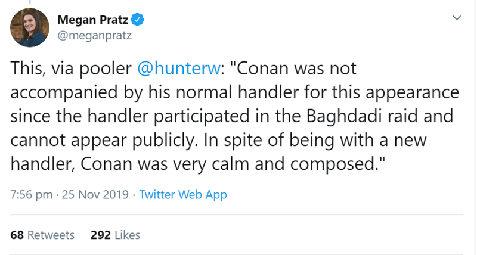Click the number 292 like count
This screenshot has width=477, height=255.
pos(100,235)
